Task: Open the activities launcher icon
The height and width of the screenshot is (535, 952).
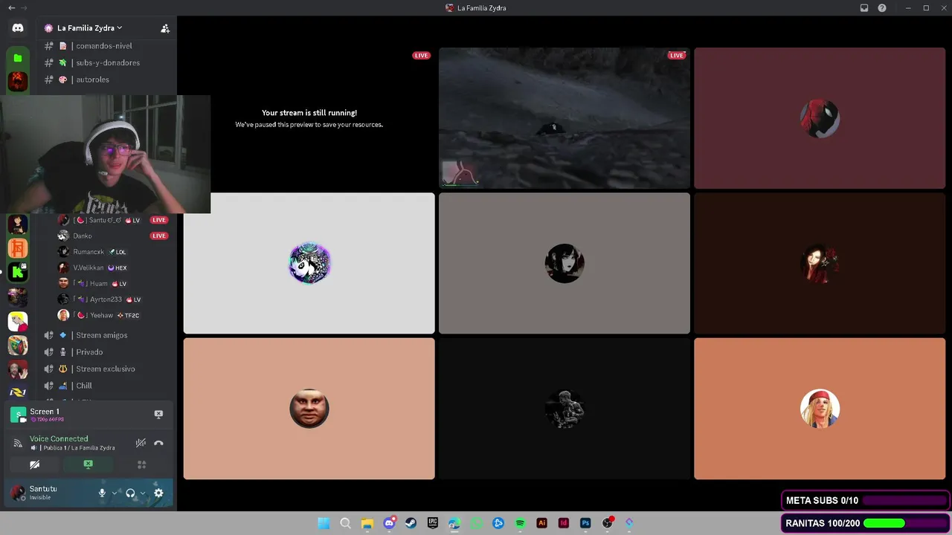Action: click(x=141, y=464)
